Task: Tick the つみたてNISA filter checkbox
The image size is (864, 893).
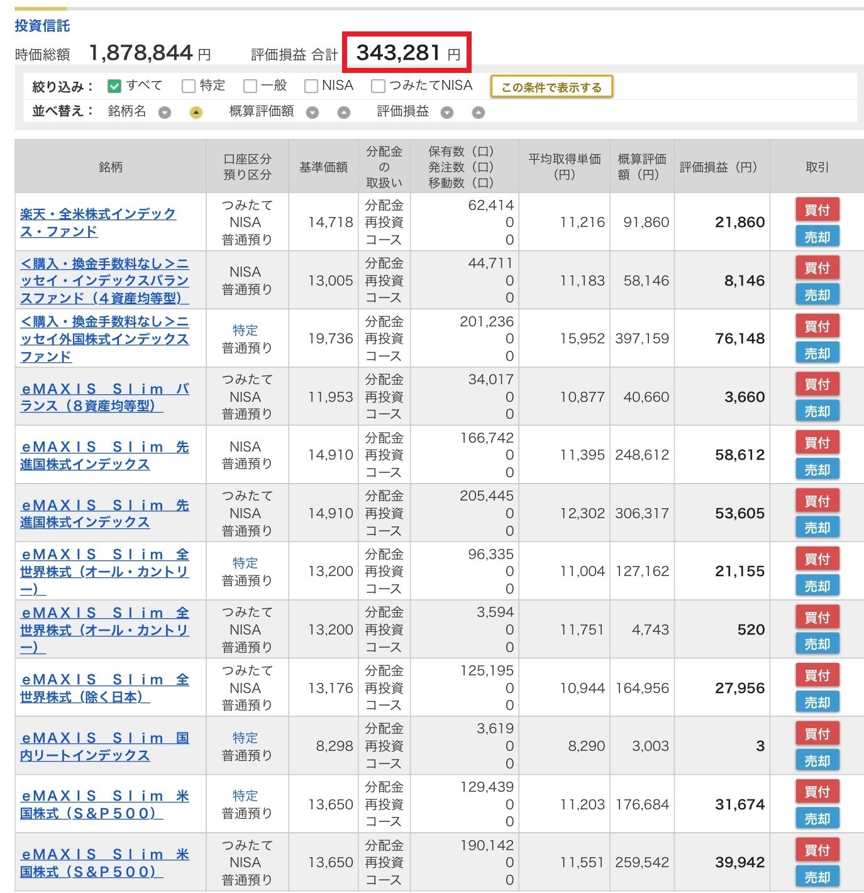Action: 378,86
